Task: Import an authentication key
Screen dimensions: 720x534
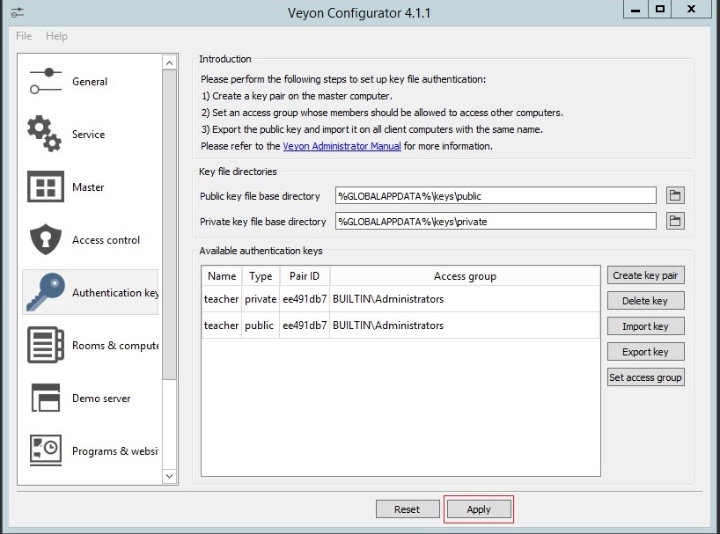Action: tap(646, 326)
